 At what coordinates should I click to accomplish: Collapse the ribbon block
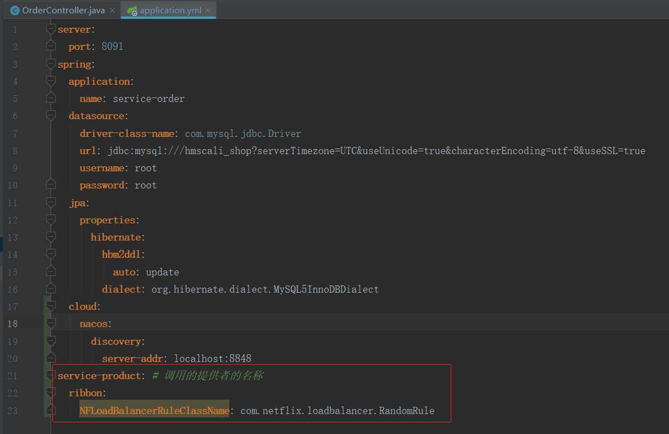[51, 393]
